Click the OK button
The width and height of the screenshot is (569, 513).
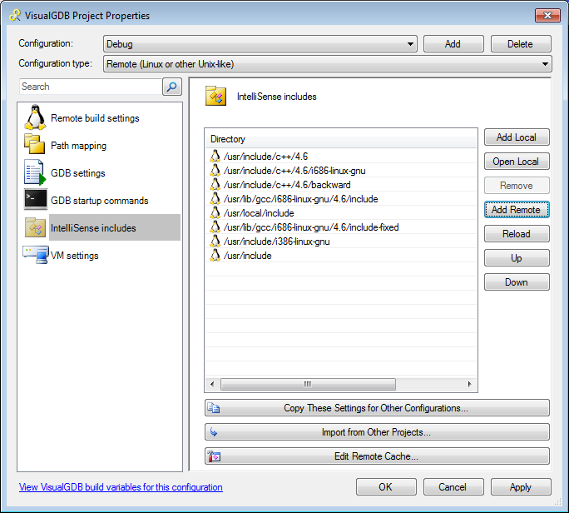386,487
